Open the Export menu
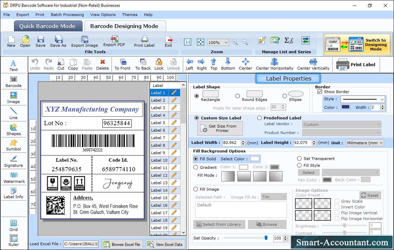Screen dimensions: 394x250 tap(23, 15)
